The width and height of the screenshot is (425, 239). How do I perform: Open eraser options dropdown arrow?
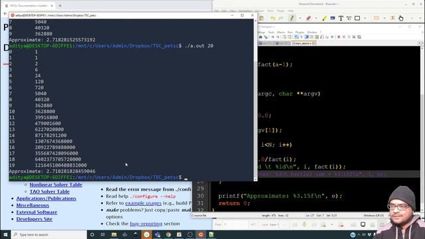316,19
